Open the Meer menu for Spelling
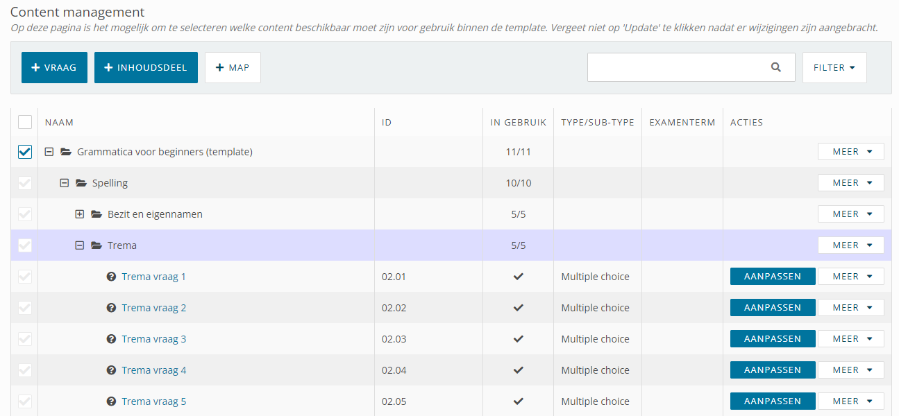Image resolution: width=899 pixels, height=416 pixels. pos(850,183)
